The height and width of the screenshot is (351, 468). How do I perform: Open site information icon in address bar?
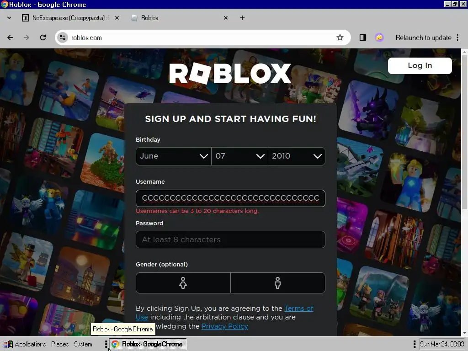point(63,37)
